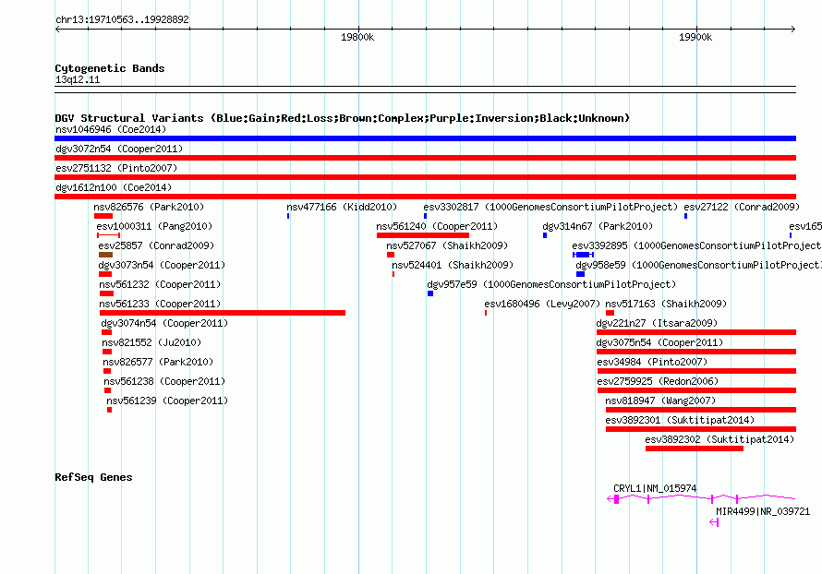Select the magenta CRYL1 gene glyph

click(x=701, y=498)
